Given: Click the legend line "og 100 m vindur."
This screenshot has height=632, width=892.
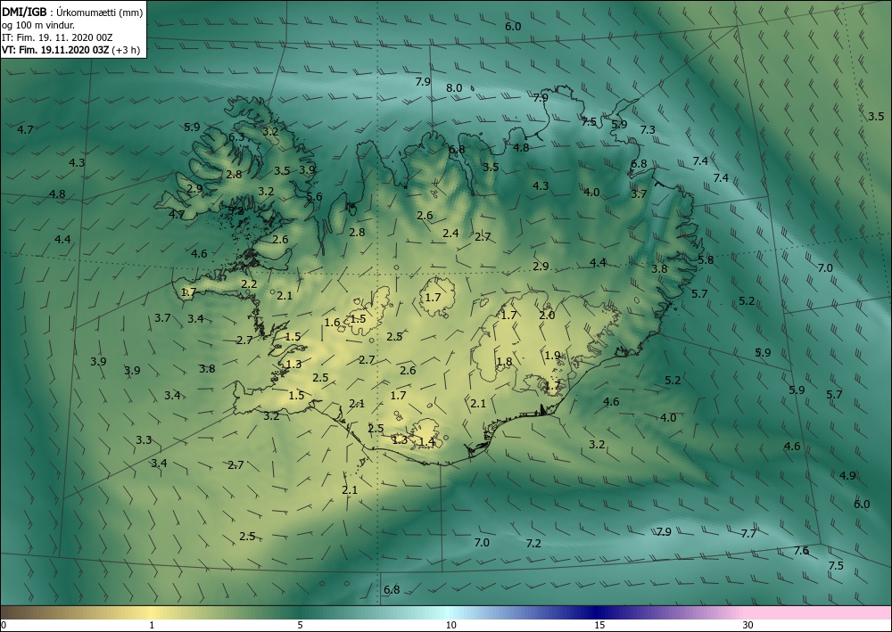Looking at the screenshot, I should coord(37,25).
